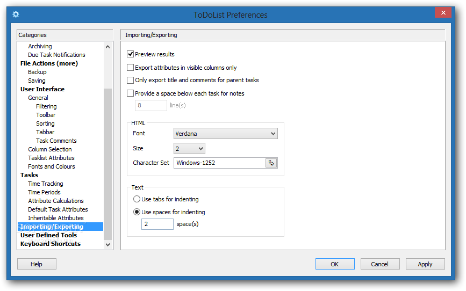Open Tabbar preferences
This screenshot has height=291, width=466.
(x=45, y=132)
